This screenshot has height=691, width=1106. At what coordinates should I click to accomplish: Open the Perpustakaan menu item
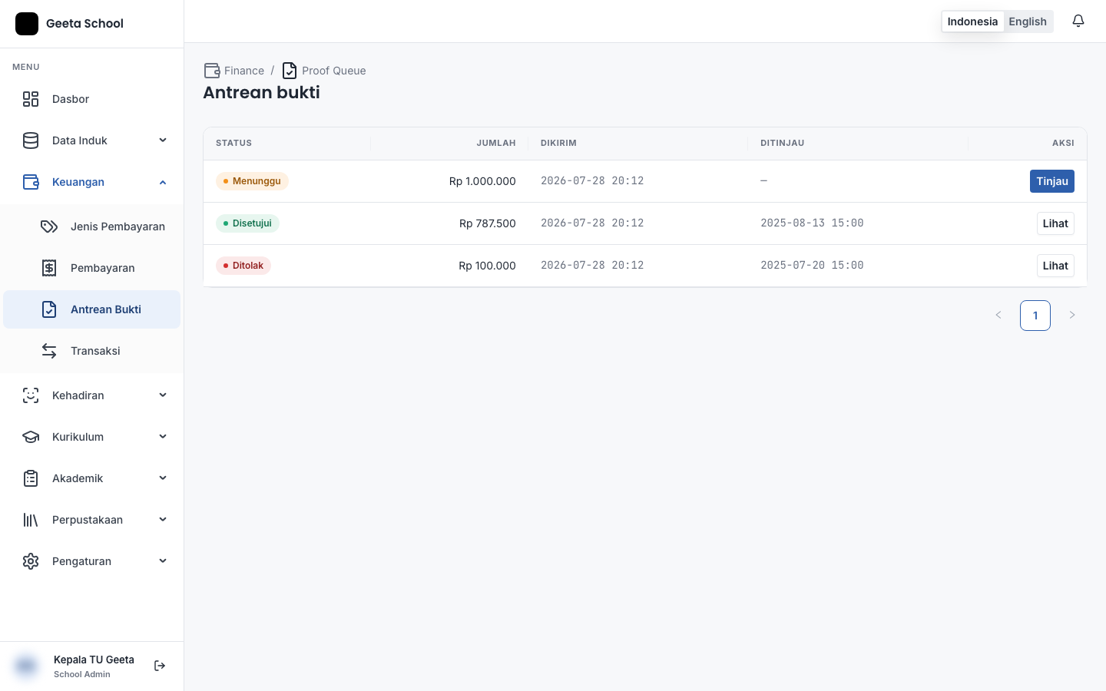pos(92,520)
